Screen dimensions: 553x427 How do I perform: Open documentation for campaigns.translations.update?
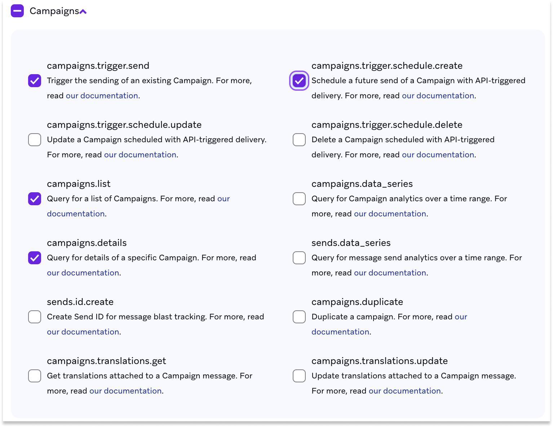tap(404, 391)
